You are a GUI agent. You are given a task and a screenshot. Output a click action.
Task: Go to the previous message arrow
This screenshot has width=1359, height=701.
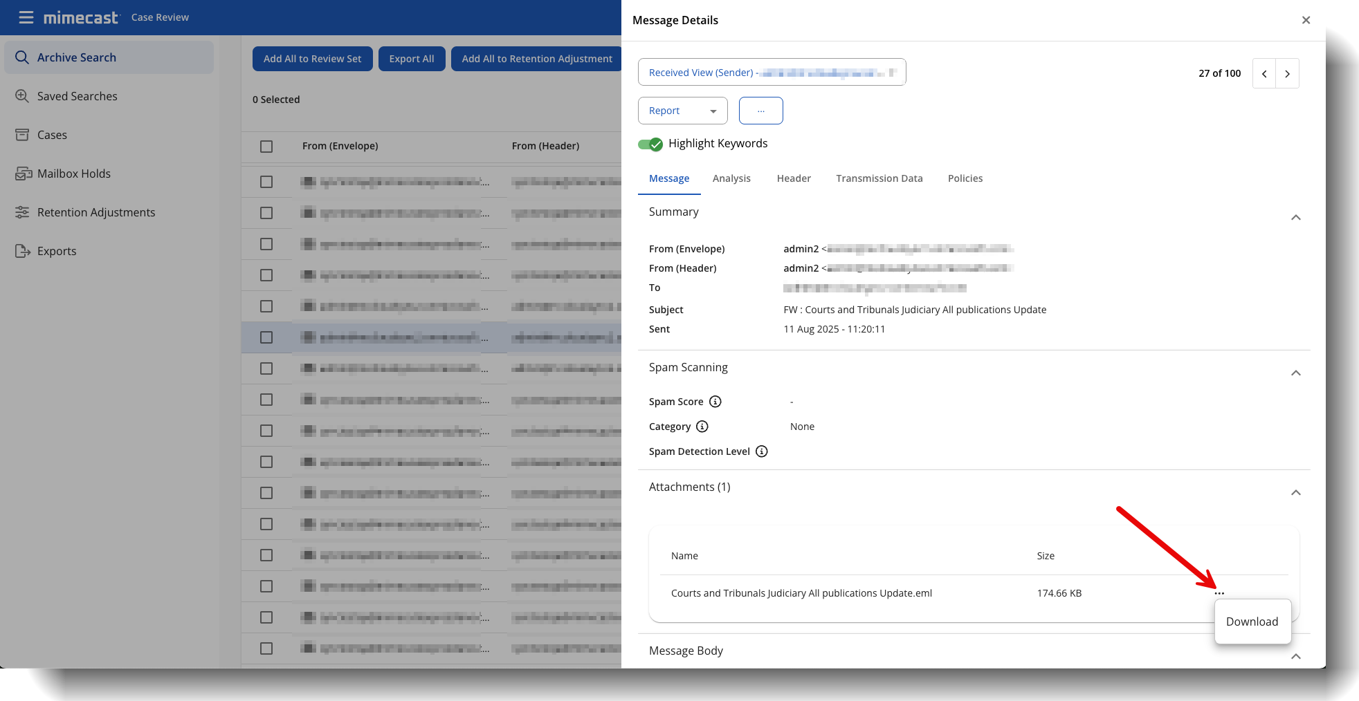pos(1264,73)
